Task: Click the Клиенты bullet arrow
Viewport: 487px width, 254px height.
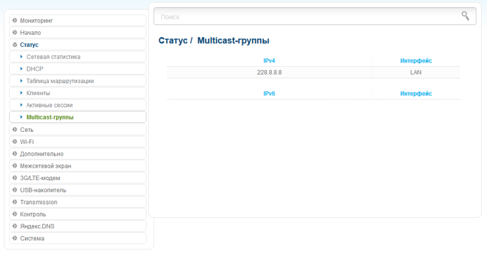Action: [21, 93]
